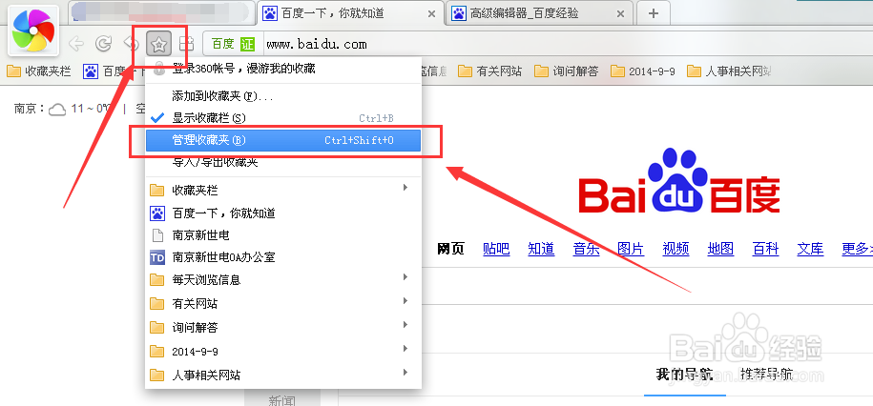This screenshot has height=406, width=873.
Task: Switch to 推荐导航 tab
Action: [x=767, y=375]
